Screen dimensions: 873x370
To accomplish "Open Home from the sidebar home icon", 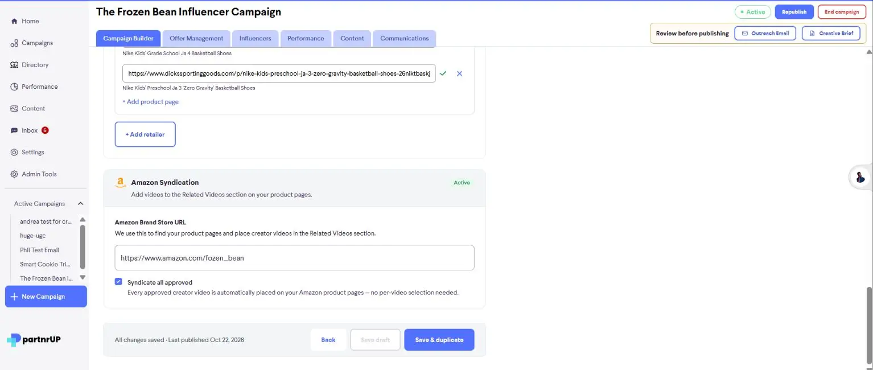I will pos(14,21).
